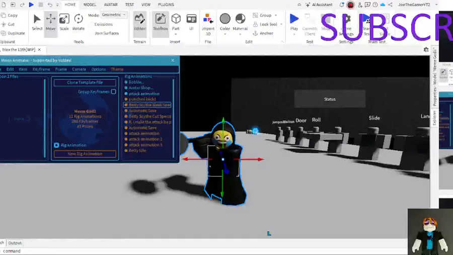Open Moon Animator Theme menu
The height and width of the screenshot is (255, 453).
pyautogui.click(x=117, y=70)
